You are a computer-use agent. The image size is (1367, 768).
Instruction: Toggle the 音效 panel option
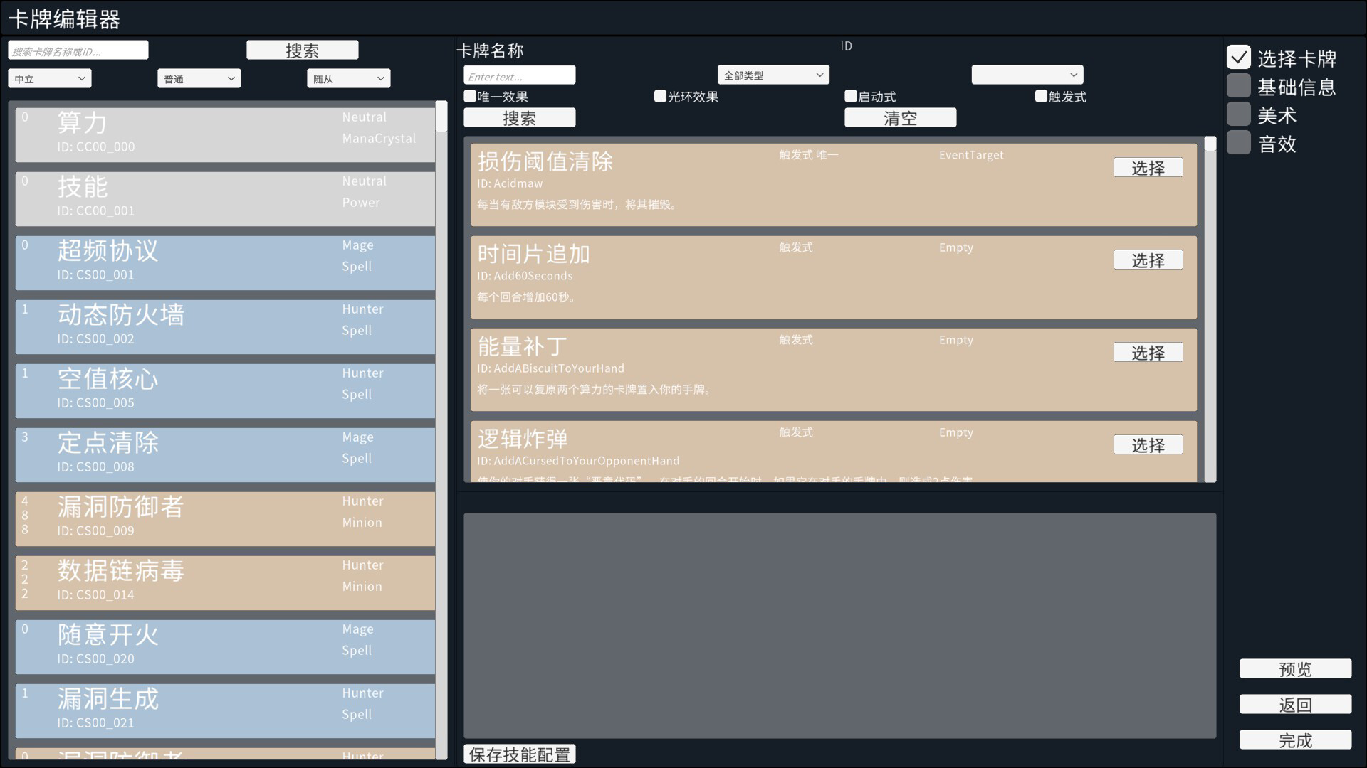tap(1238, 144)
